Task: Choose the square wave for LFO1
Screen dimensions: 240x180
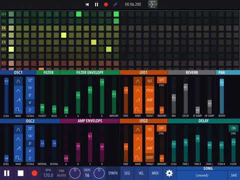Action: [x=137, y=109]
